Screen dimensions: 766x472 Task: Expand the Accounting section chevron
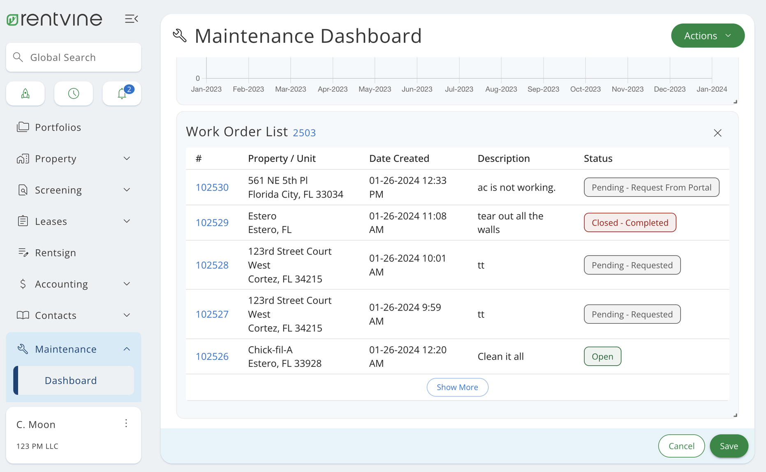(127, 284)
